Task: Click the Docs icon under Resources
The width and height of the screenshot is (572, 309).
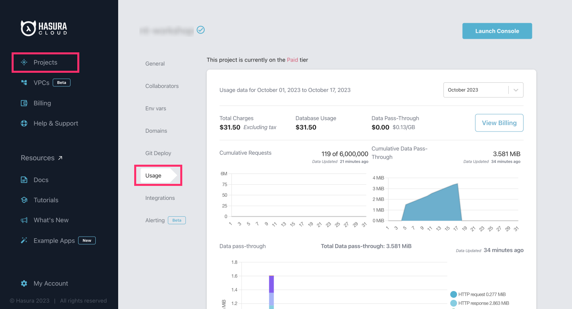Action: click(24, 180)
